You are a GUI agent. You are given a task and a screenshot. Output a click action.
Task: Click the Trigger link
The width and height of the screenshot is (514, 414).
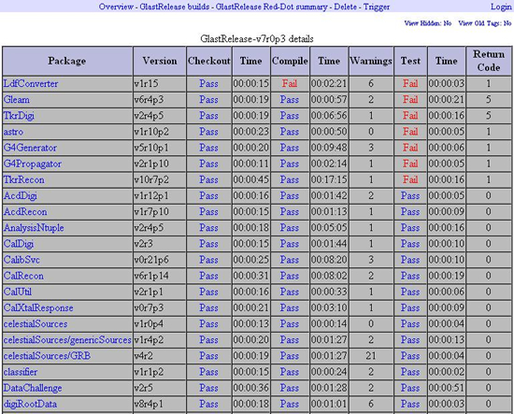click(x=377, y=7)
